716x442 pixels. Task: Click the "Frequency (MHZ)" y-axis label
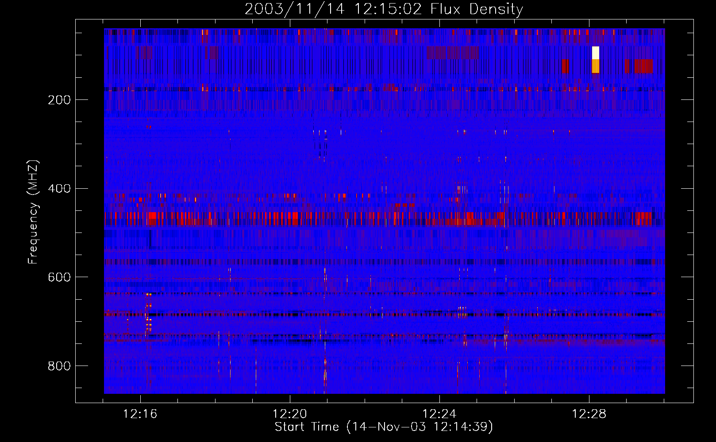(x=33, y=212)
